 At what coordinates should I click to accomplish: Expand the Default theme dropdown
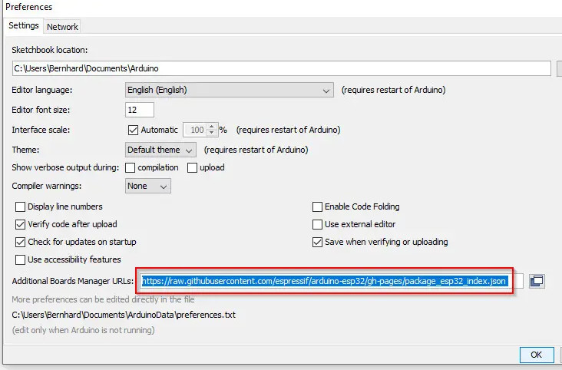point(160,150)
